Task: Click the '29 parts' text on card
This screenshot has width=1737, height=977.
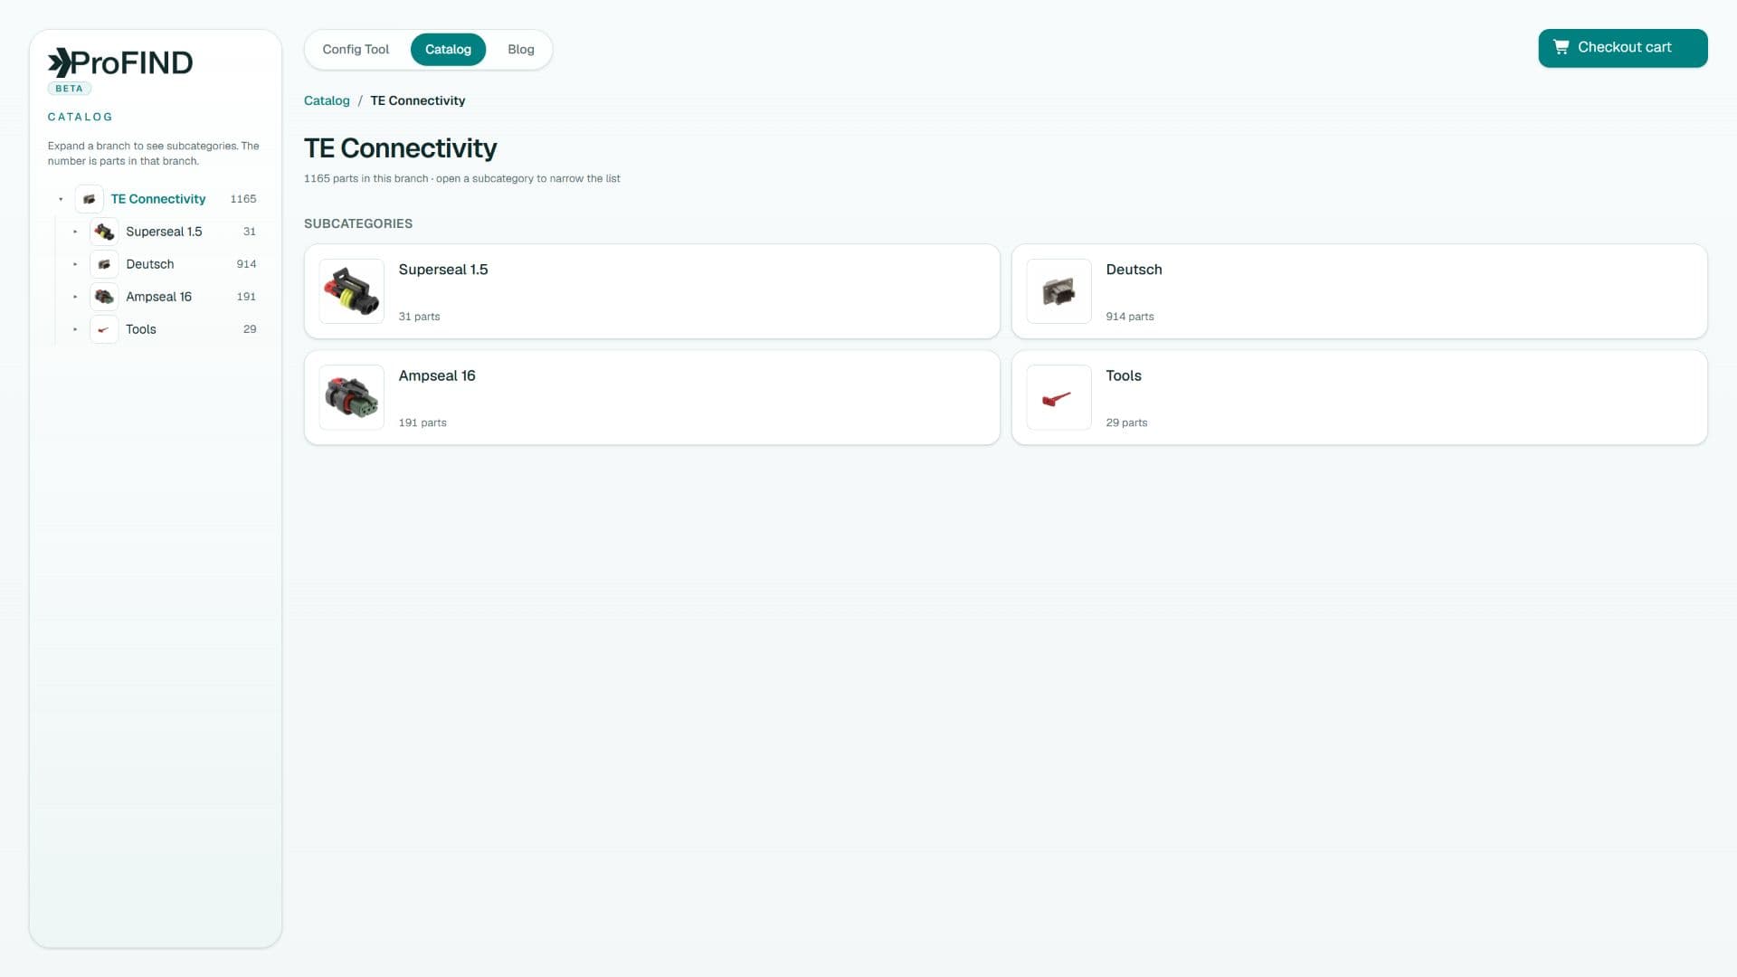Action: pos(1126,422)
